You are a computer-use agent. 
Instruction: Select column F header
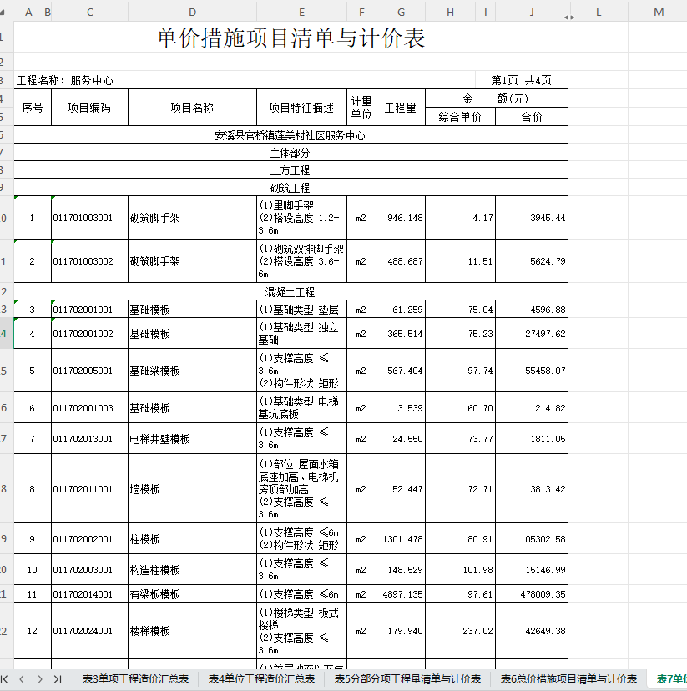point(361,13)
